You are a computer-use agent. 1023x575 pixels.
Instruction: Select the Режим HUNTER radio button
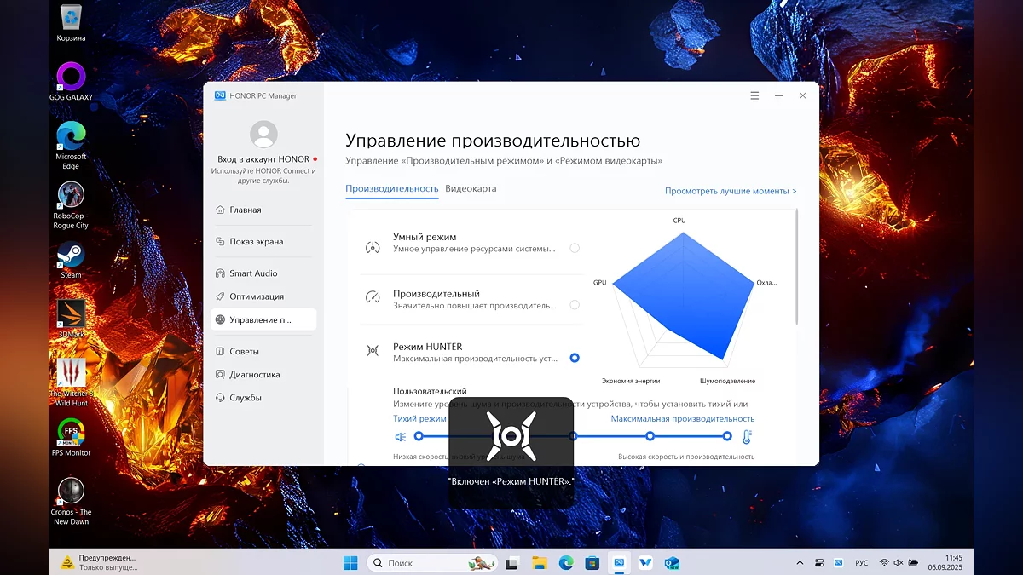click(x=575, y=358)
